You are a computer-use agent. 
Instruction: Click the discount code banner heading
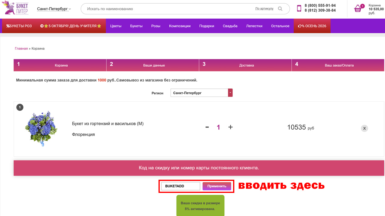click(x=199, y=168)
